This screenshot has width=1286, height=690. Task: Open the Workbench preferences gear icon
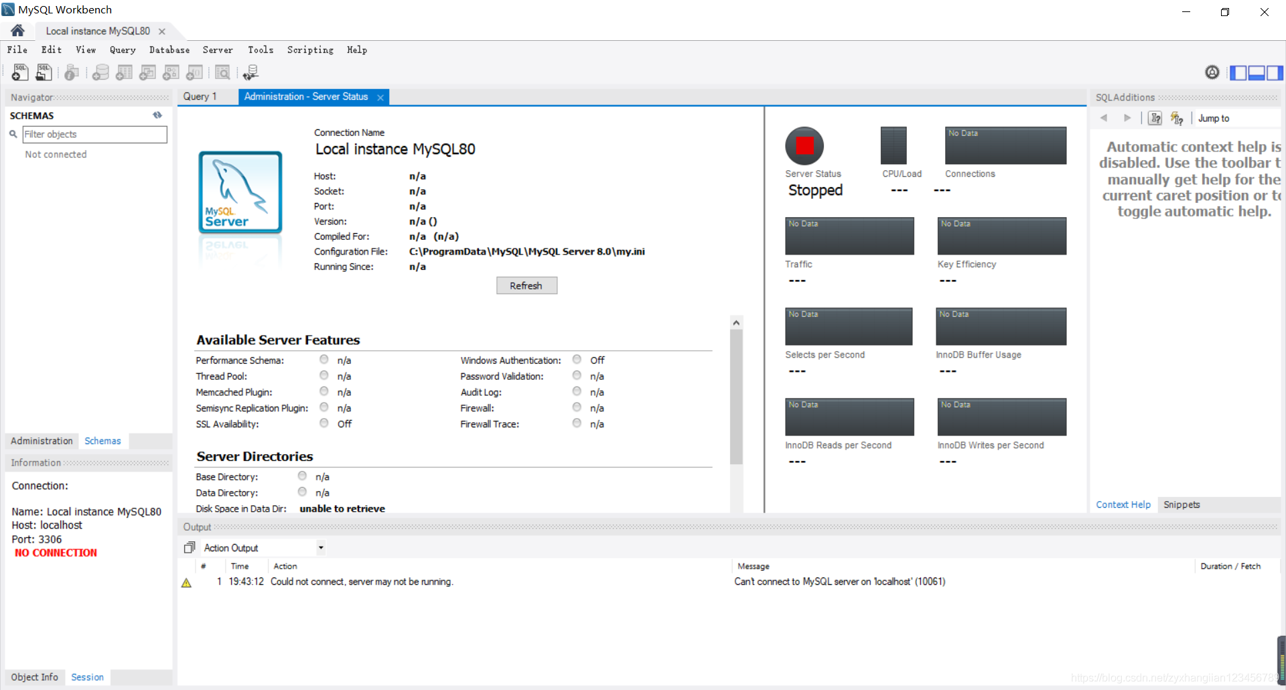1212,72
